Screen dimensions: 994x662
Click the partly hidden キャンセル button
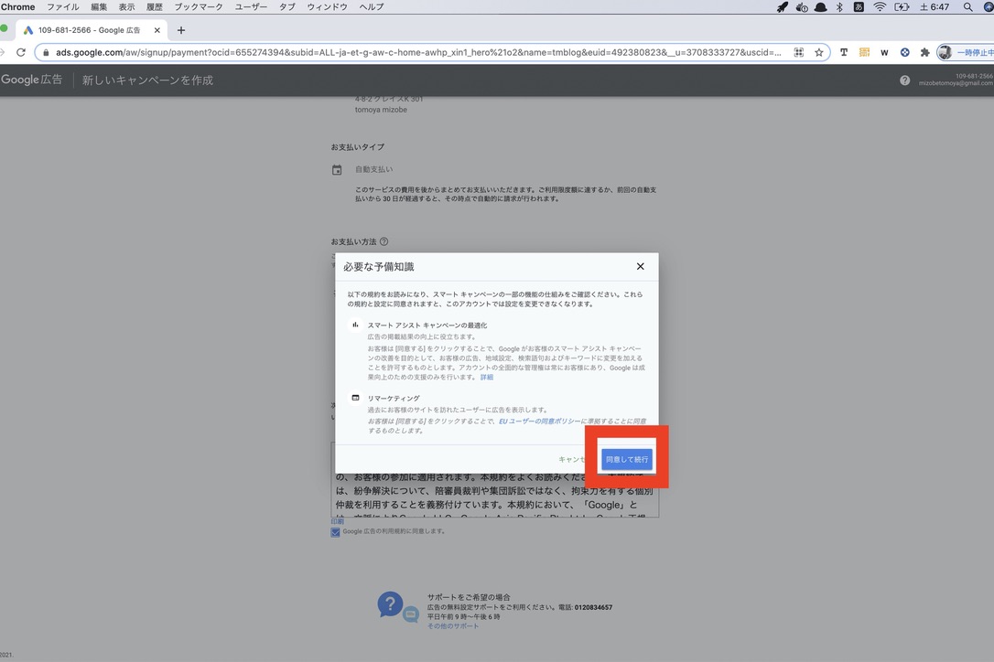(571, 459)
